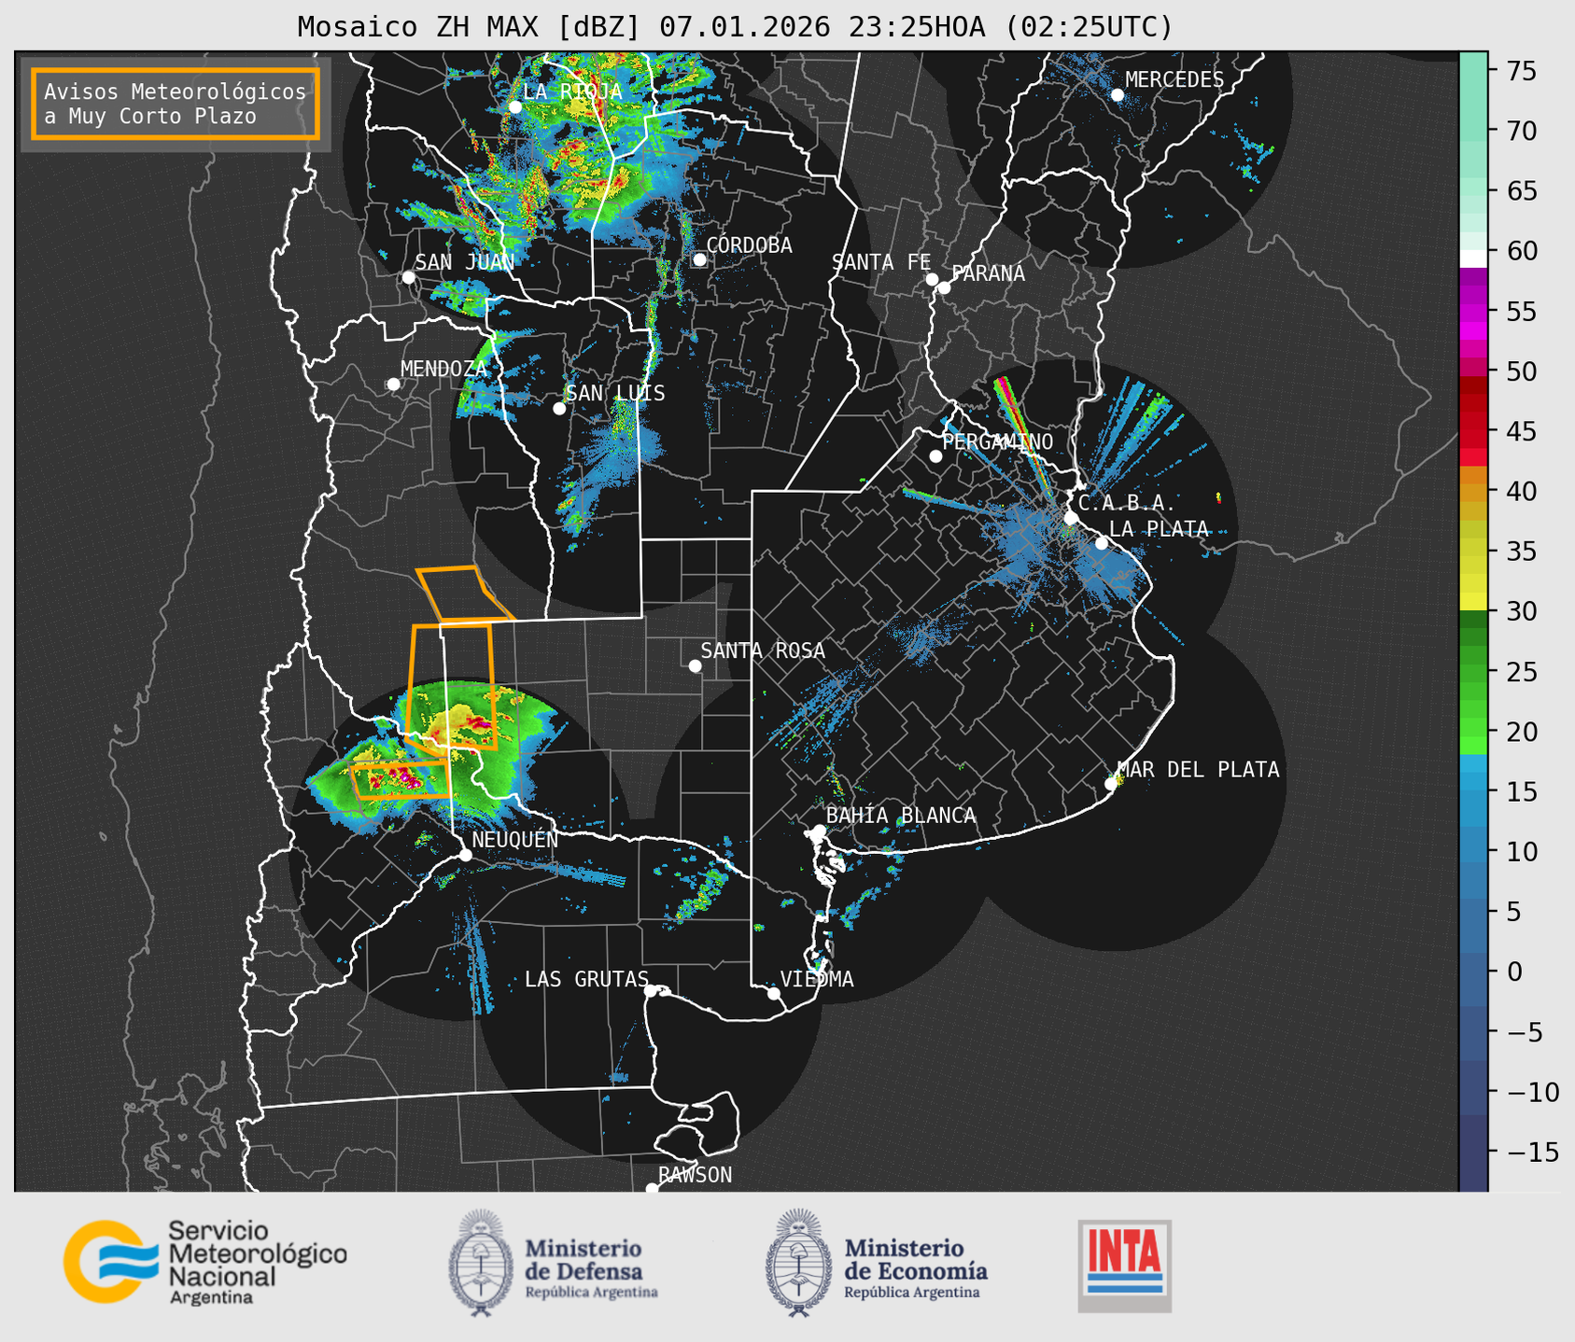The width and height of the screenshot is (1575, 1342).
Task: Click the BAHÍA BLANCA label text
Action: (901, 816)
